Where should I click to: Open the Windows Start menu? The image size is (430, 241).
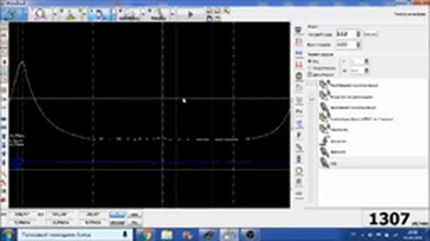pyautogui.click(x=8, y=235)
